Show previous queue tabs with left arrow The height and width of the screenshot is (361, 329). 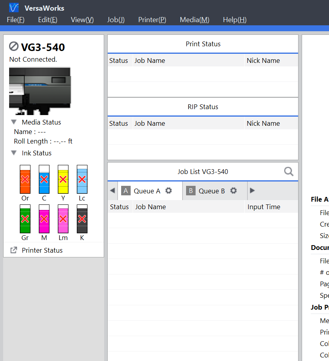click(112, 191)
